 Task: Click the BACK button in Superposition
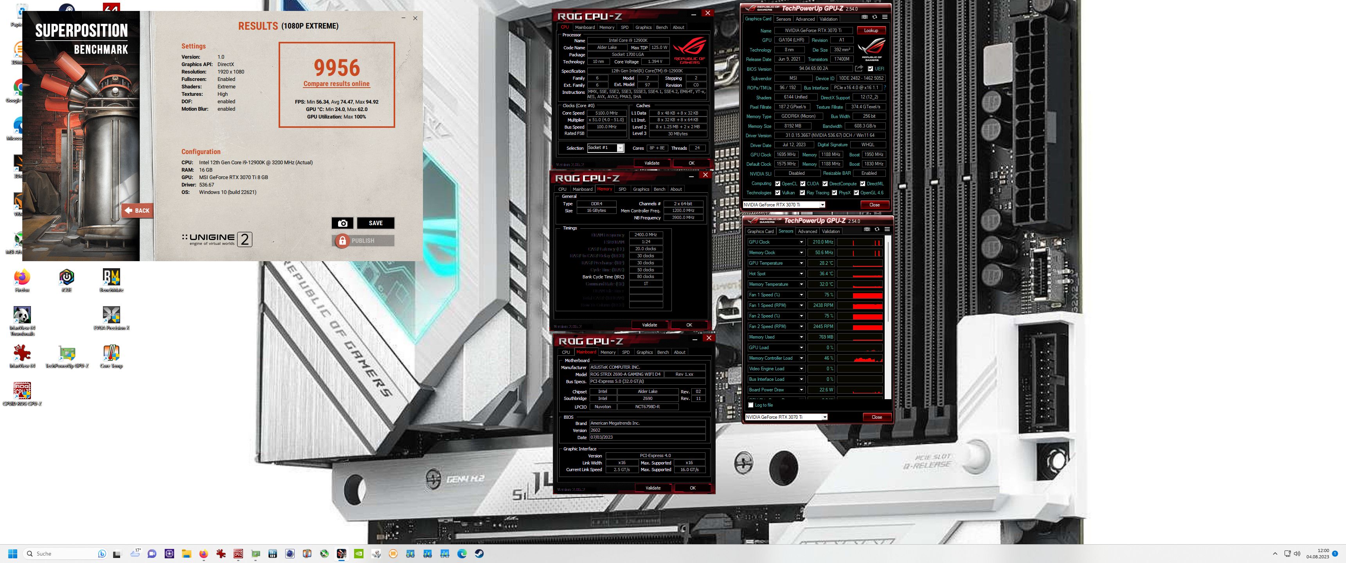137,210
